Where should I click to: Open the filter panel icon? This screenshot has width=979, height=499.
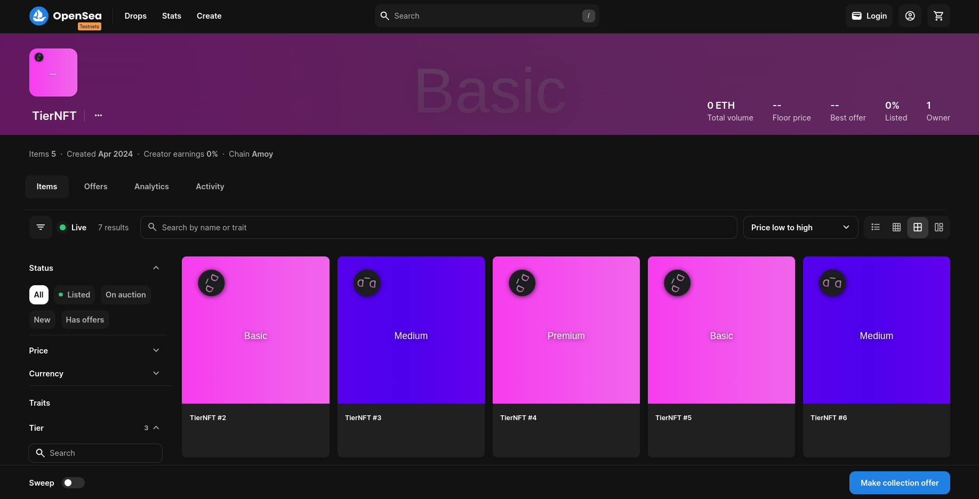coord(41,228)
